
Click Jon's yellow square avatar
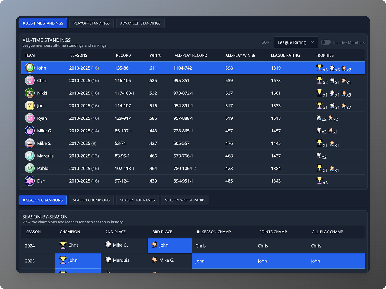coord(30,106)
